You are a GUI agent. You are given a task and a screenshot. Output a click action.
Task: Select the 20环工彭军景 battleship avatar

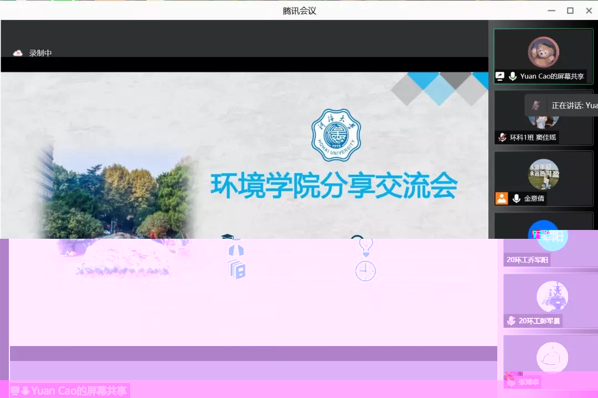click(x=552, y=296)
